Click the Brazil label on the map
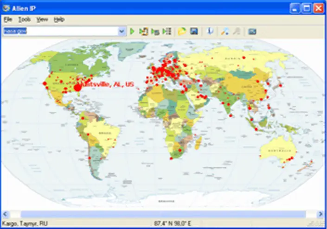Image resolution: width=327 pixels, height=229 pixels. tap(105, 133)
